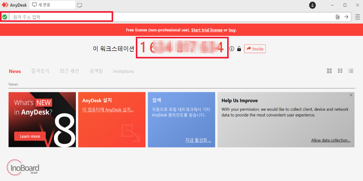This screenshot has height=181, width=363.
Task: Switch to list view icon
Action: [351, 71]
